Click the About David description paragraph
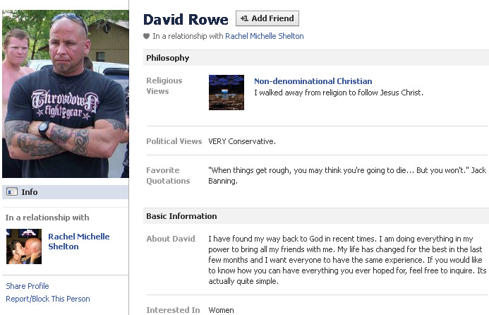The image size is (489, 315). click(x=347, y=260)
